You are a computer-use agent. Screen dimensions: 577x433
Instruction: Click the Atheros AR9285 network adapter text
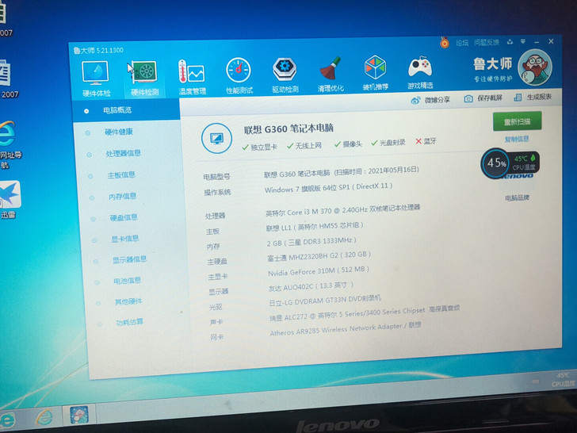click(x=346, y=329)
